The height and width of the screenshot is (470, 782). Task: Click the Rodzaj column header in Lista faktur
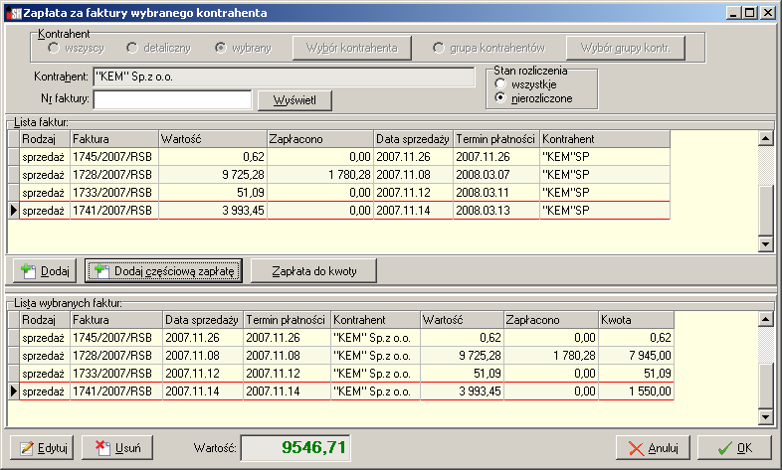pos(45,139)
